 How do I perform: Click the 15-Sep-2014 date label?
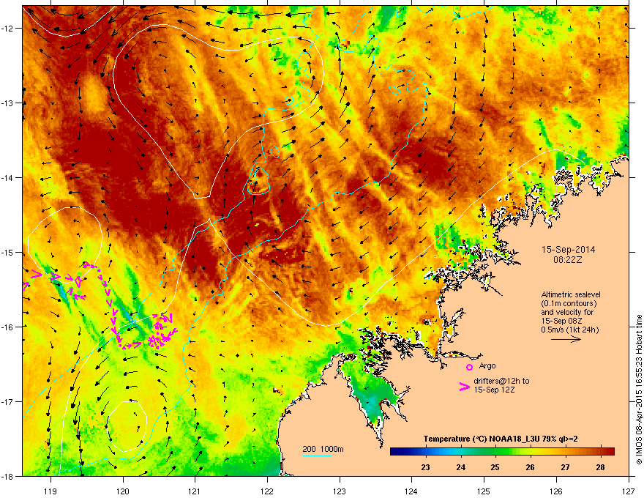pos(568,250)
